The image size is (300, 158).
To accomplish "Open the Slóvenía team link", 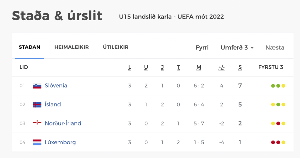I will (56, 85).
